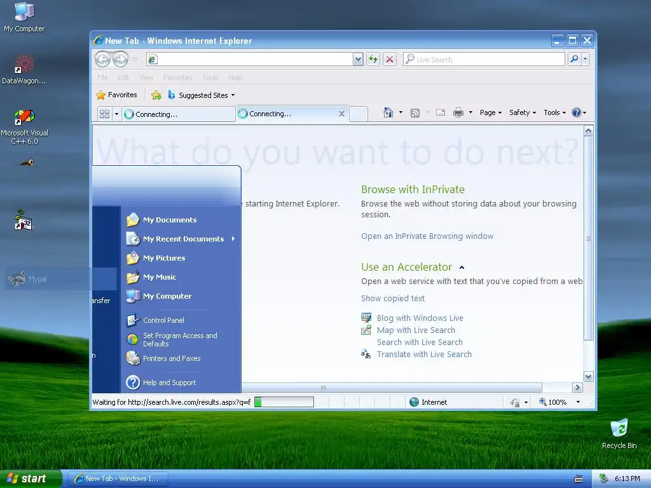Viewport: 651px width, 488px height.
Task: Open My Documents in Start menu
Action: (x=161, y=219)
